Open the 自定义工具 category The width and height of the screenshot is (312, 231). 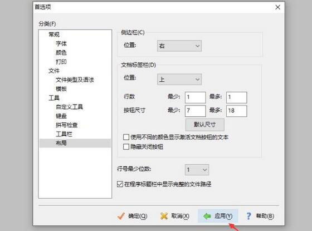[x=69, y=107]
